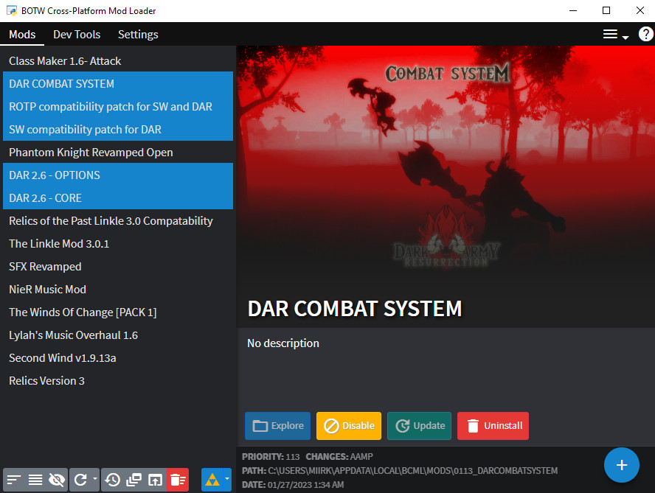Open the mod profiles manager
The height and width of the screenshot is (493, 655).
[134, 480]
